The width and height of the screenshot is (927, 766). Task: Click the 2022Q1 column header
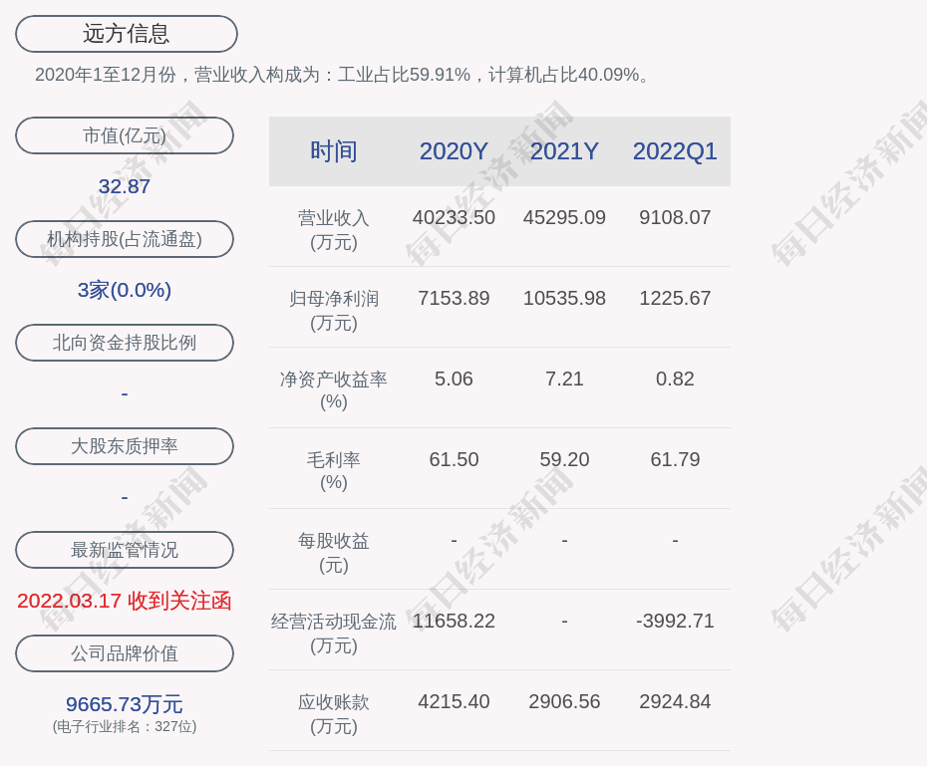pyautogui.click(x=675, y=151)
